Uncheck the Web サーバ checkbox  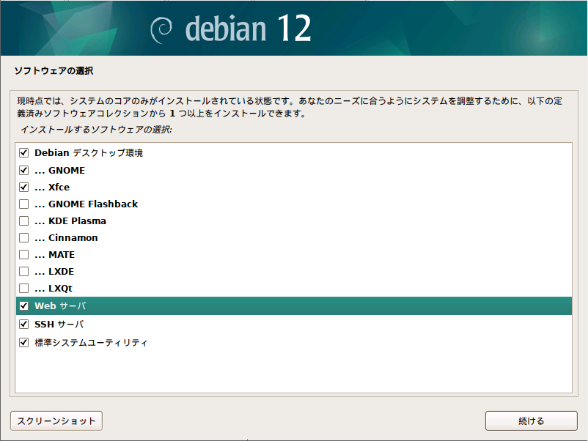[x=24, y=305]
